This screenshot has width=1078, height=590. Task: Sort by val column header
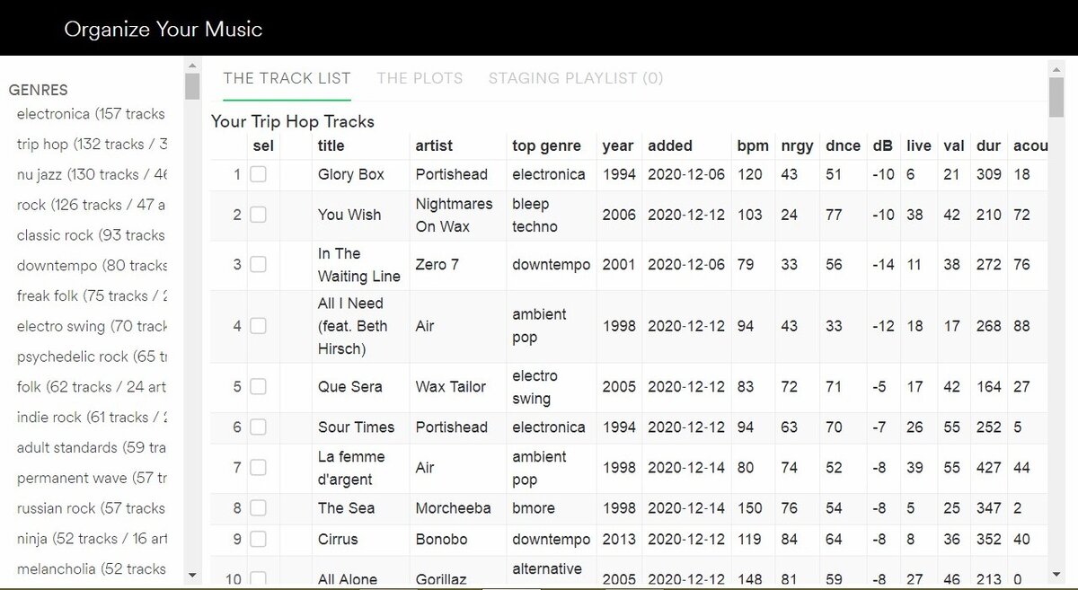pyautogui.click(x=954, y=145)
